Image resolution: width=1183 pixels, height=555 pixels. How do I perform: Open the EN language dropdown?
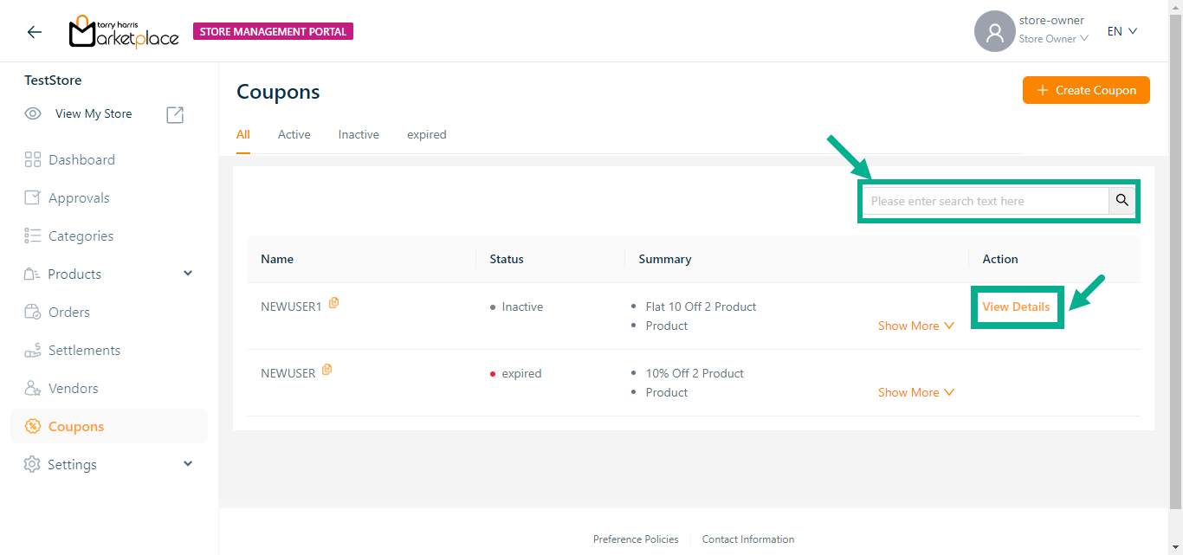point(1122,31)
